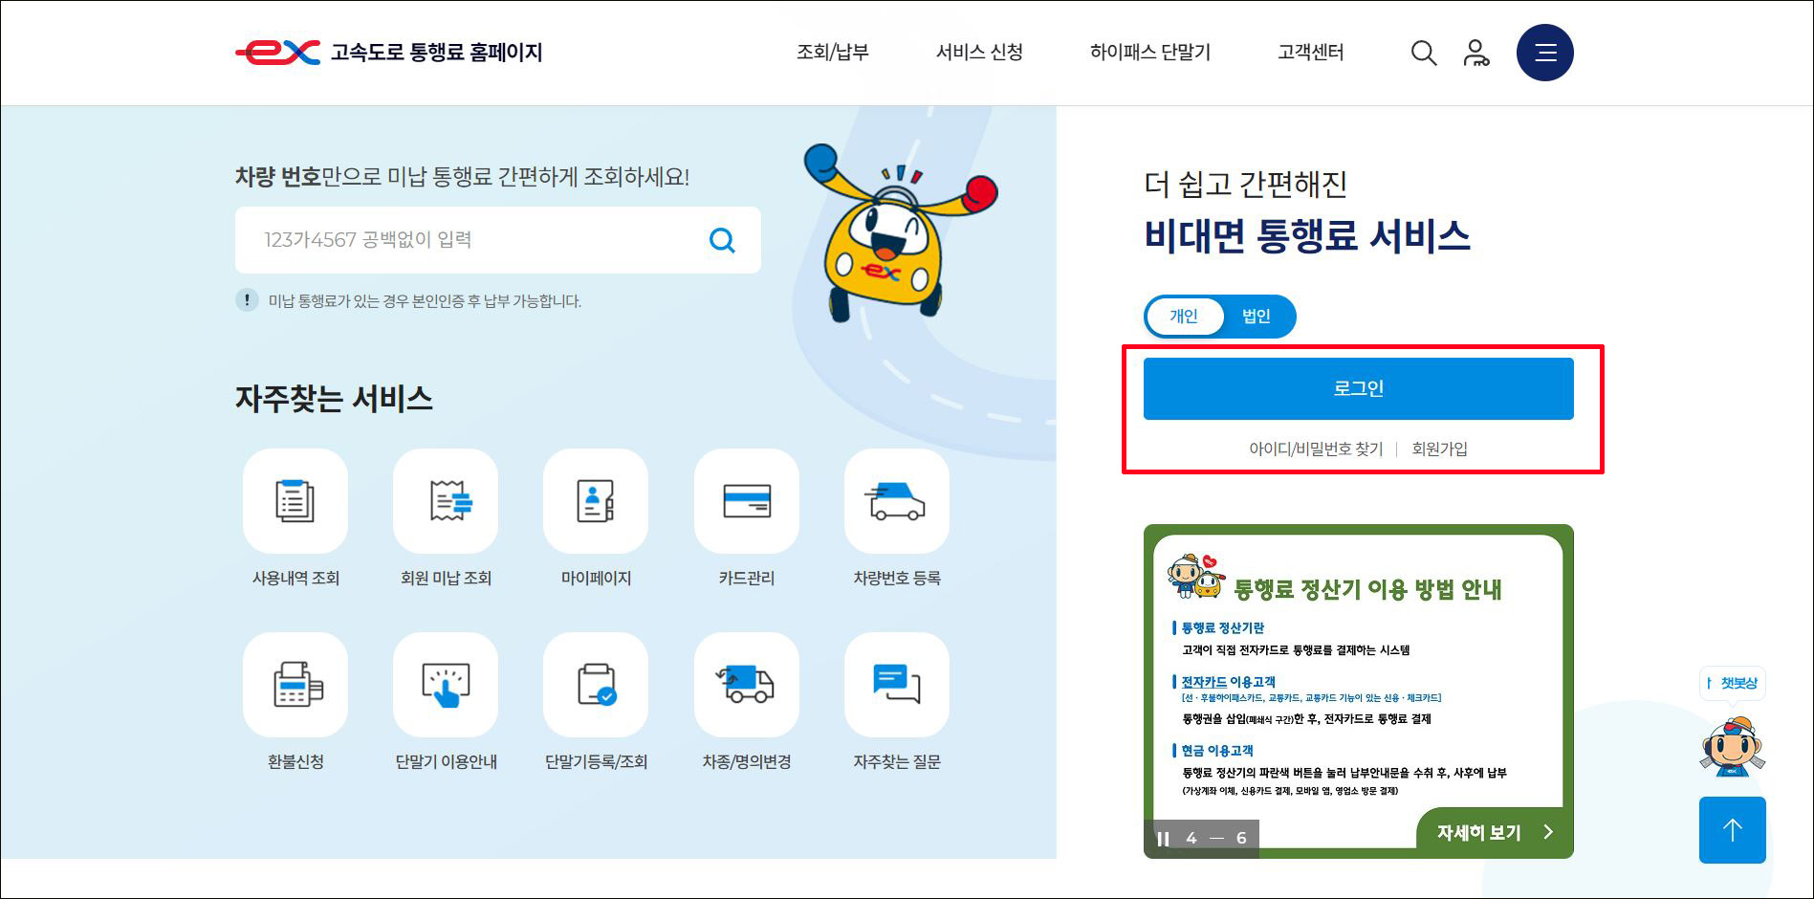
Task: Open the 통행료 정산기 이용 방법 안내 banner
Action: pyautogui.click(x=1359, y=691)
